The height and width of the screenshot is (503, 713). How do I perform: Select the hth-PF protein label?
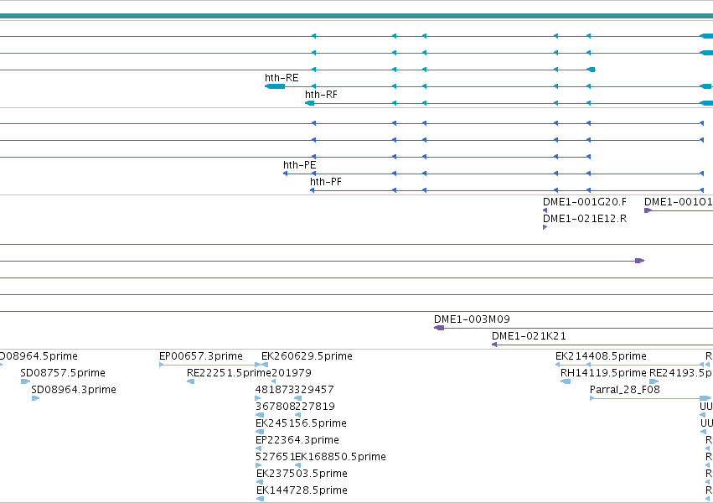(x=326, y=182)
